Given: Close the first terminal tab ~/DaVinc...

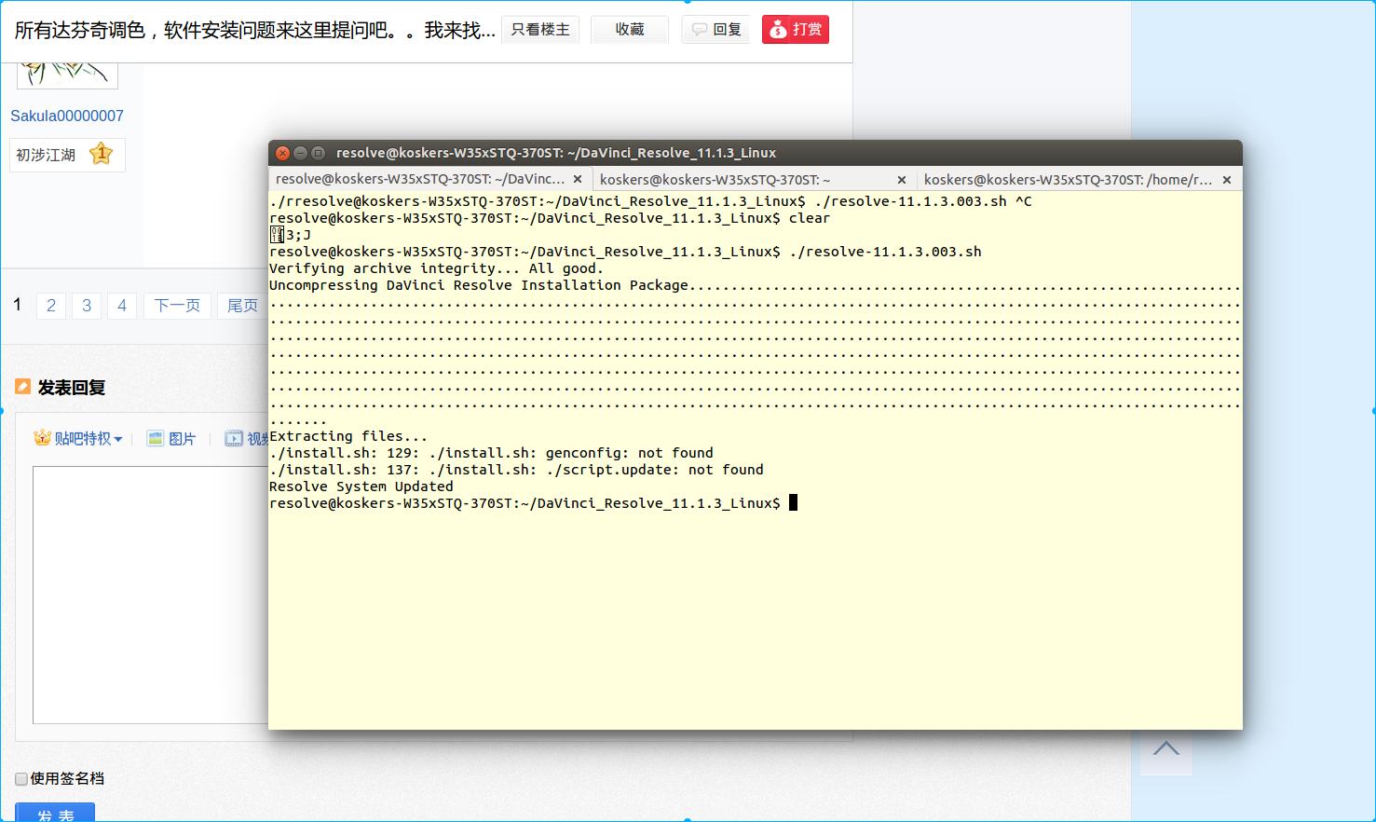Looking at the screenshot, I should tap(578, 179).
